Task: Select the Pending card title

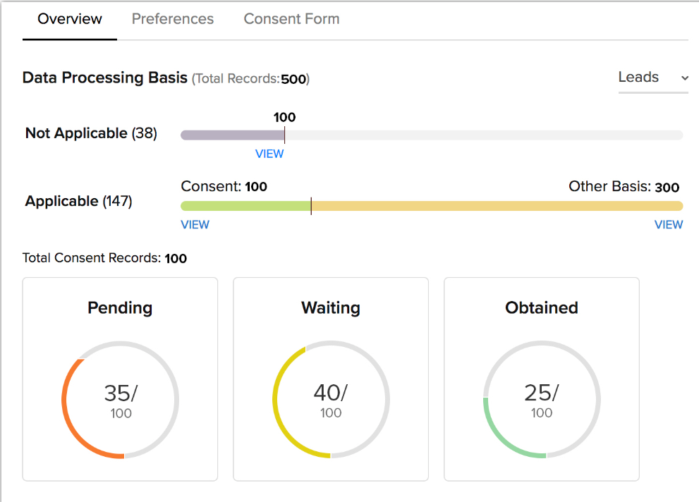Action: [x=120, y=308]
